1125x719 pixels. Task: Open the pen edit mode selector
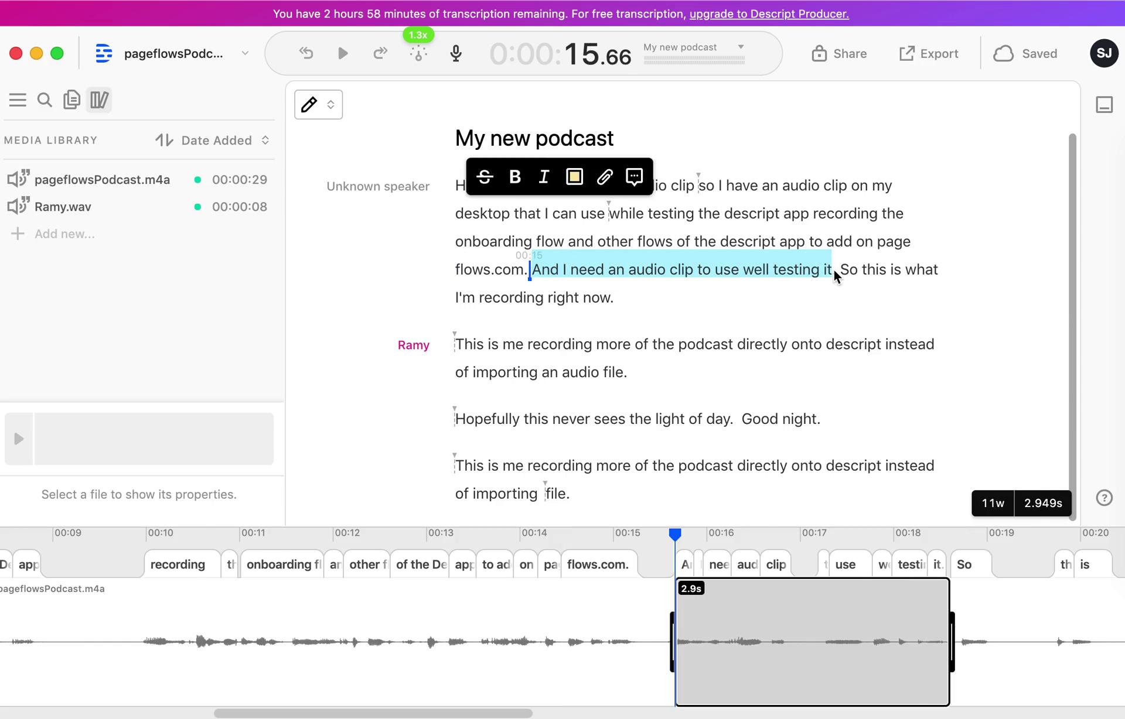(x=318, y=105)
